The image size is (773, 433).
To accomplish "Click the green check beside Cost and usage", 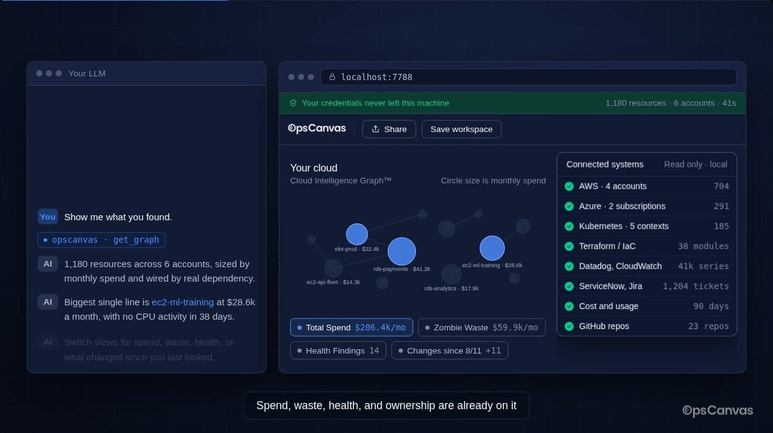I will (x=569, y=306).
